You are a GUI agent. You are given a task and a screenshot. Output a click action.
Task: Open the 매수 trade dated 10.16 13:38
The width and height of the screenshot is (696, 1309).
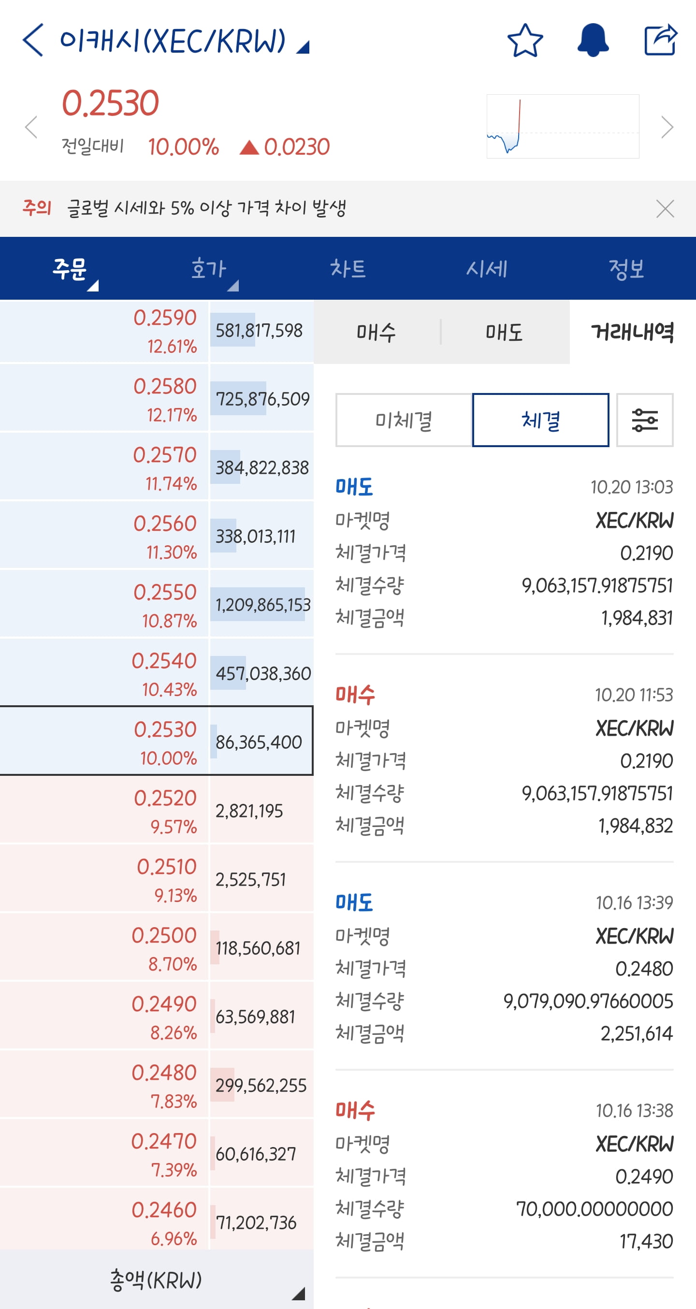(505, 1177)
